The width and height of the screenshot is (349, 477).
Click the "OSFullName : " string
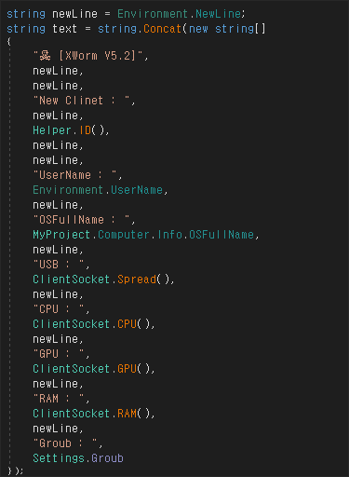coord(82,220)
